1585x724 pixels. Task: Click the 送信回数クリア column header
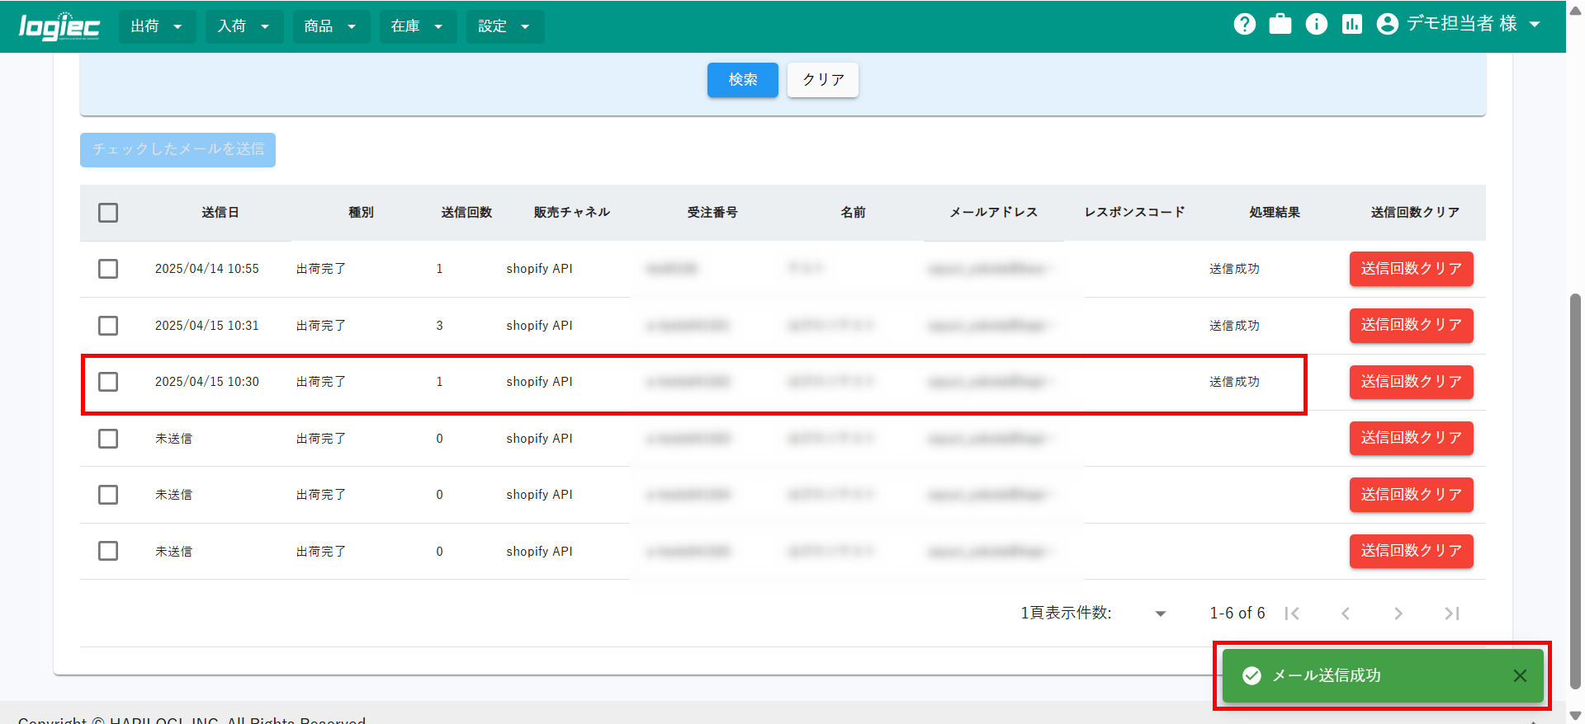[x=1415, y=213]
